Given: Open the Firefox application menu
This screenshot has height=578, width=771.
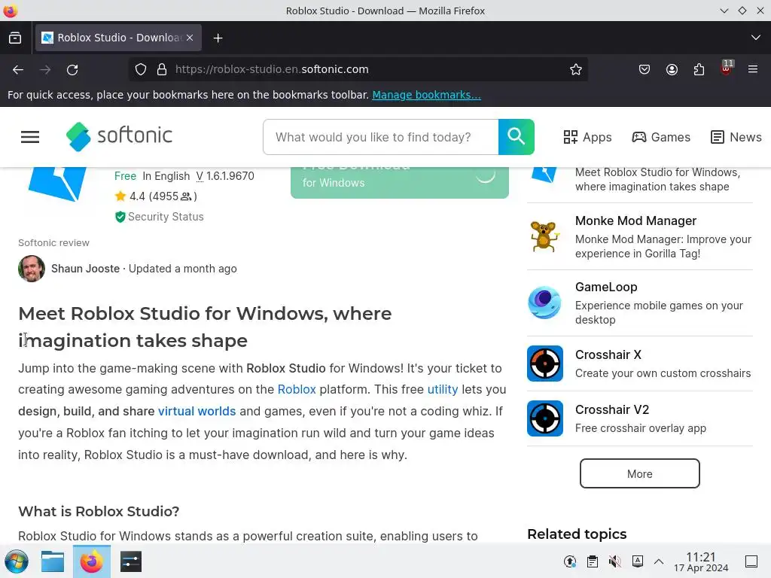Looking at the screenshot, I should (753, 69).
